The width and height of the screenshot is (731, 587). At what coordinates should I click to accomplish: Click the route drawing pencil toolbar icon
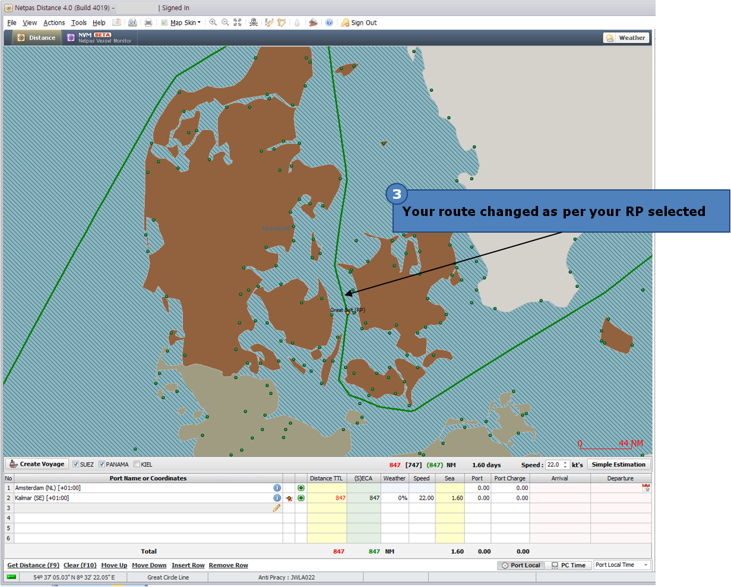[x=269, y=23]
